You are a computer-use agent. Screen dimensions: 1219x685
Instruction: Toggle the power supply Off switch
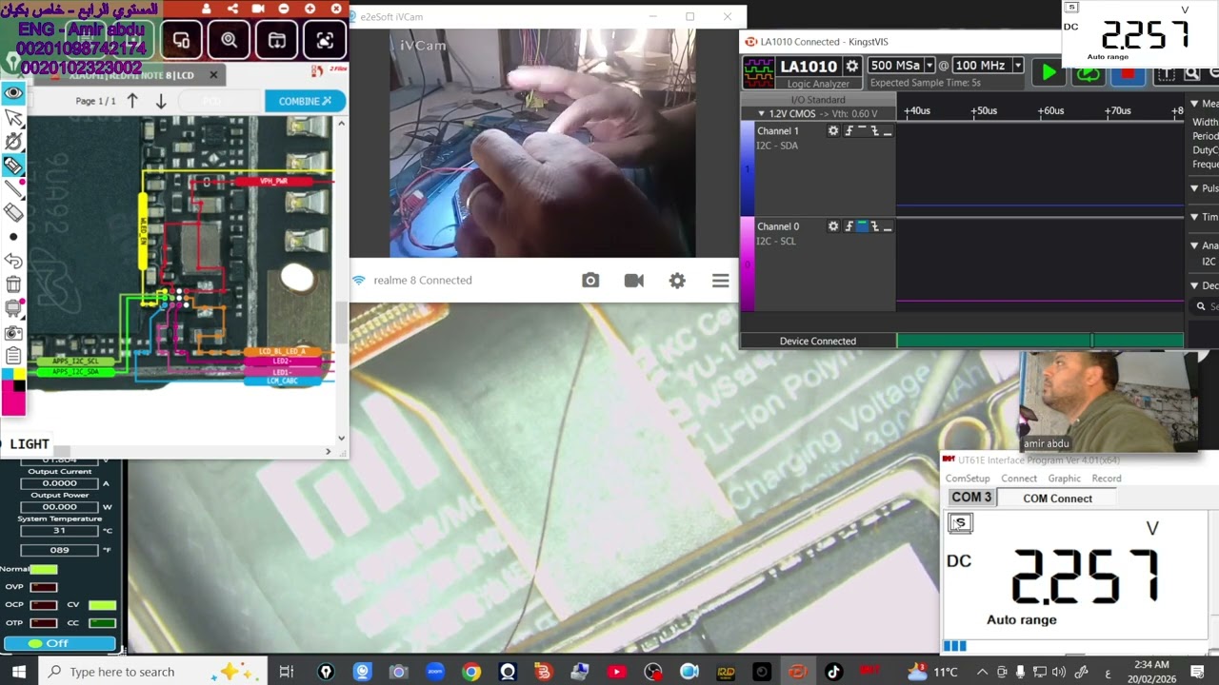(x=59, y=643)
